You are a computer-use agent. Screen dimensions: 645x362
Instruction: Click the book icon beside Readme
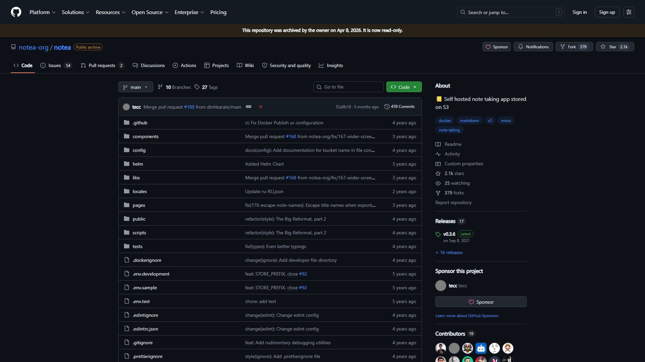[x=438, y=144]
